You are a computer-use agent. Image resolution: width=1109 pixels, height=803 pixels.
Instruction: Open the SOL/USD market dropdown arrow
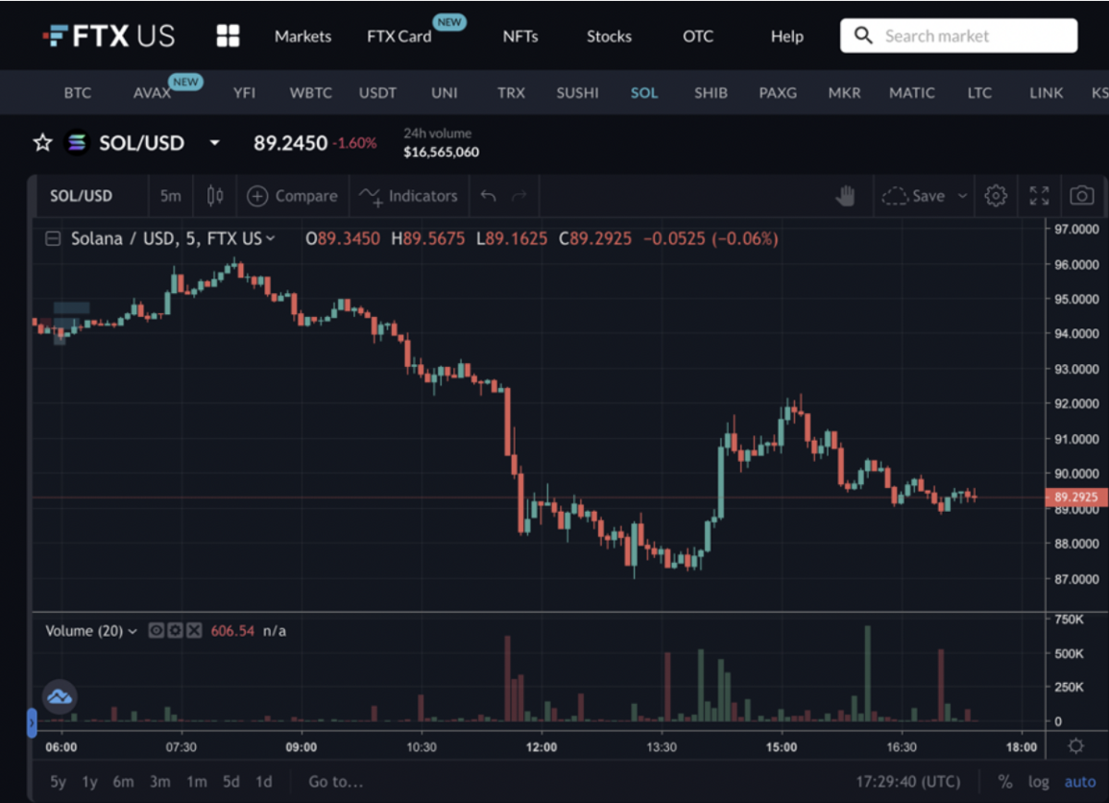tap(215, 143)
